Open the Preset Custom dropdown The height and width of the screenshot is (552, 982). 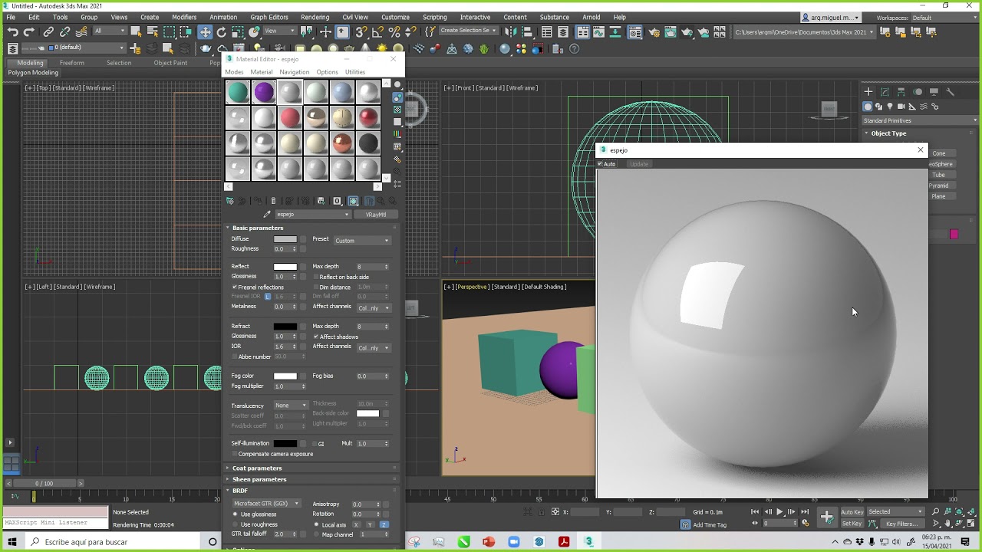coord(362,241)
